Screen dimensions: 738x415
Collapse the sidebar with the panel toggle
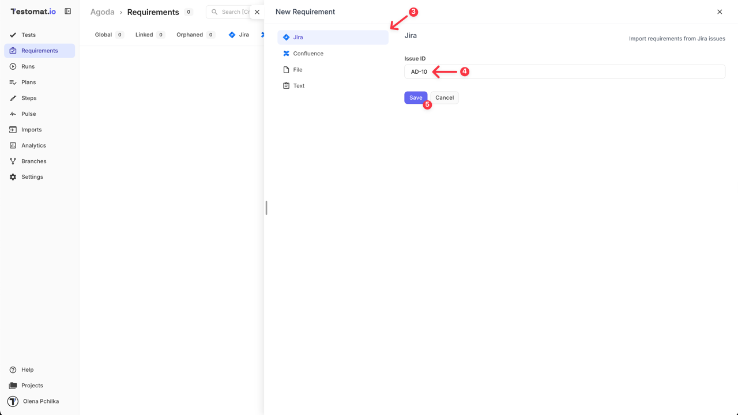68,11
